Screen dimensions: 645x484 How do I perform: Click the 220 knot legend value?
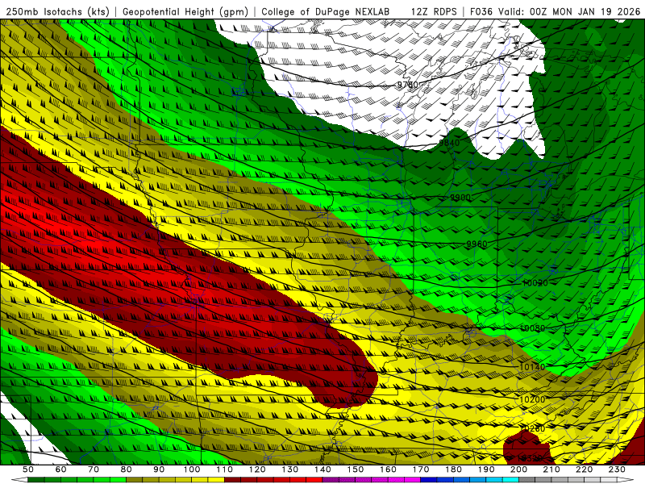[584, 469]
